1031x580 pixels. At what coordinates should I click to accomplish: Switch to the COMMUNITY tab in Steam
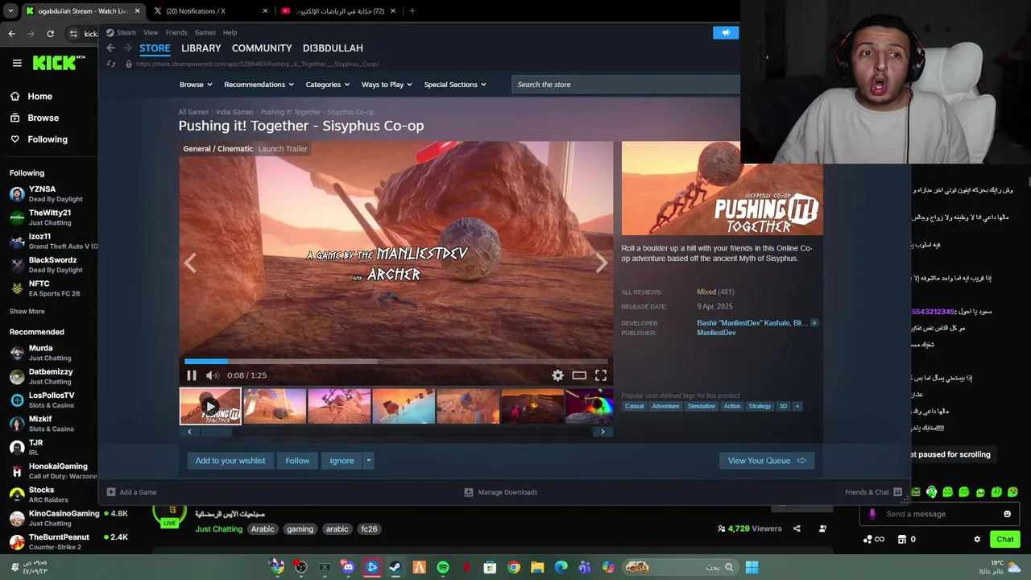coord(262,48)
